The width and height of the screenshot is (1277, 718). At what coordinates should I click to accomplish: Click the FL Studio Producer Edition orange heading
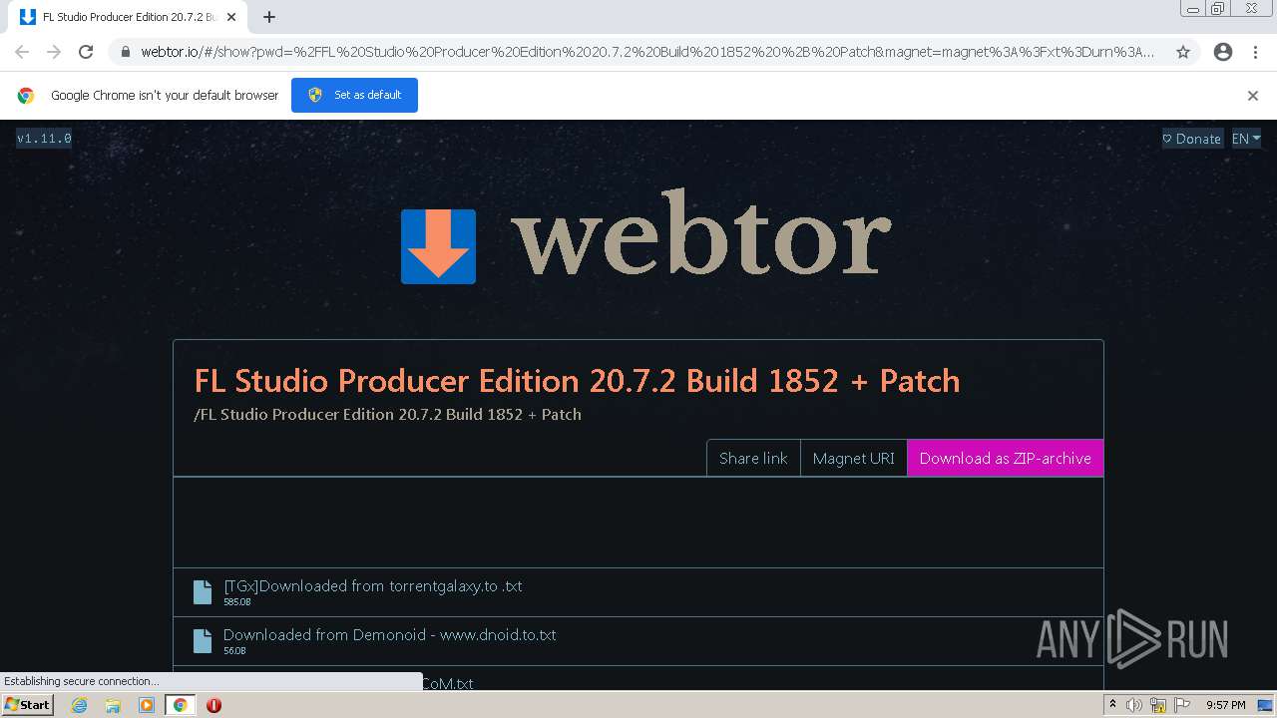click(577, 381)
